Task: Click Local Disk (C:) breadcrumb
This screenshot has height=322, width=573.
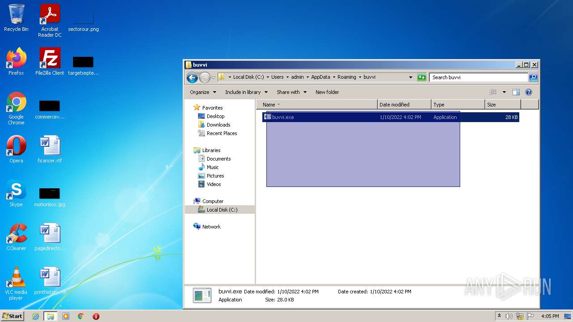Action: coord(248,77)
